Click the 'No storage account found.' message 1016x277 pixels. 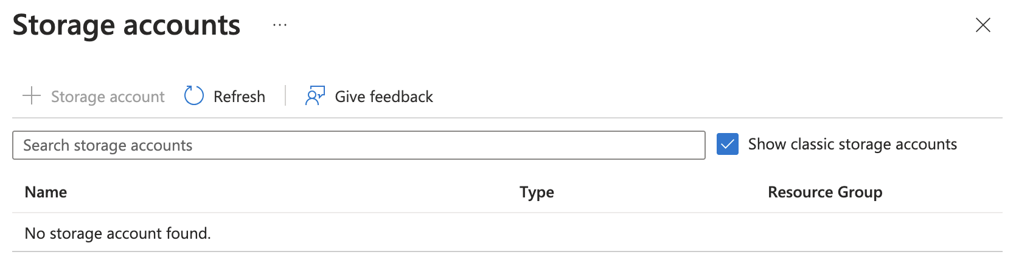point(117,233)
